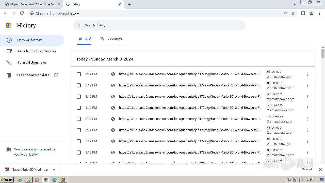Close the History tab
Screen dimensions: 325x183
coord(120,4)
